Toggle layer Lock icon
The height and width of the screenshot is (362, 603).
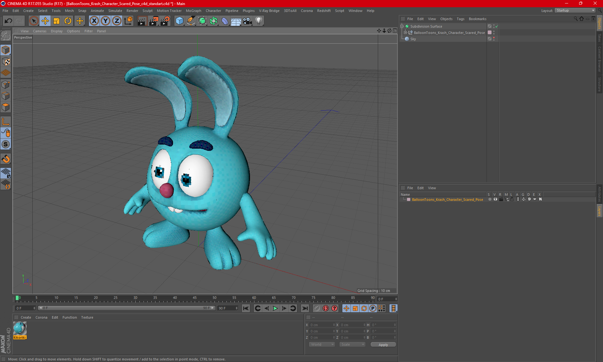pyautogui.click(x=512, y=200)
